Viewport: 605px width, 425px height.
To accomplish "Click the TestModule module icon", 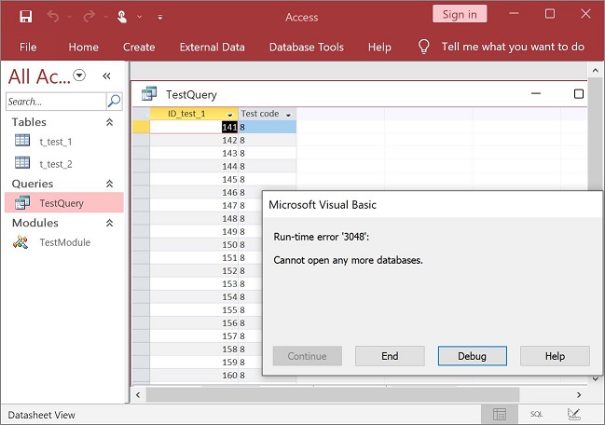I will [x=21, y=241].
